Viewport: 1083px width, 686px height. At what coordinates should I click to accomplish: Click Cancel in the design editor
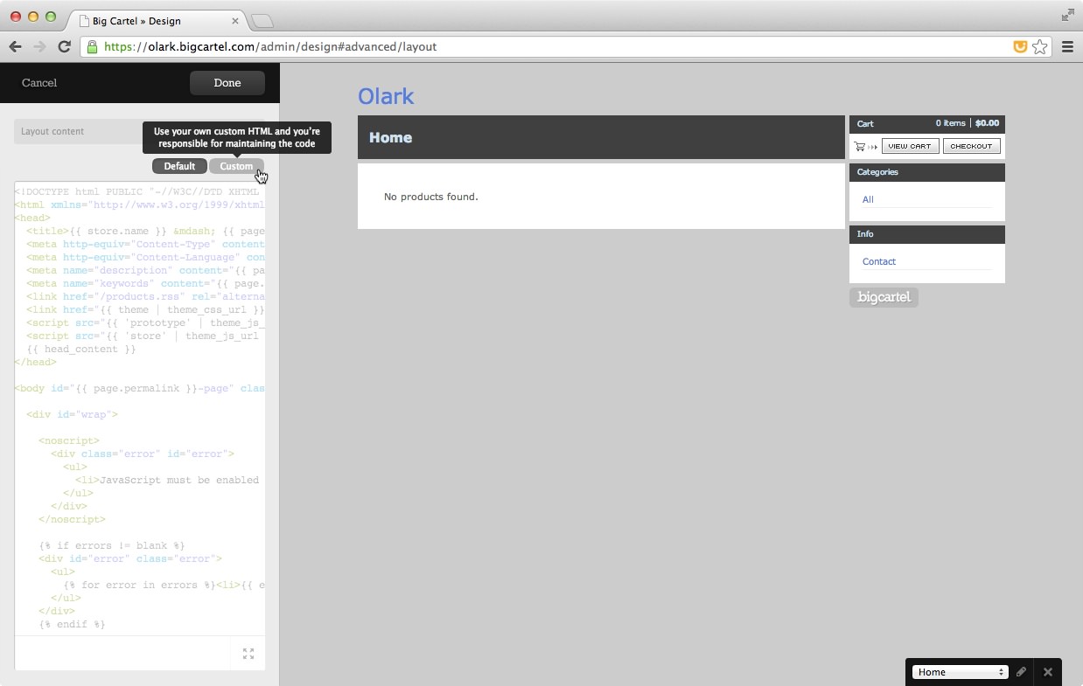(x=39, y=83)
